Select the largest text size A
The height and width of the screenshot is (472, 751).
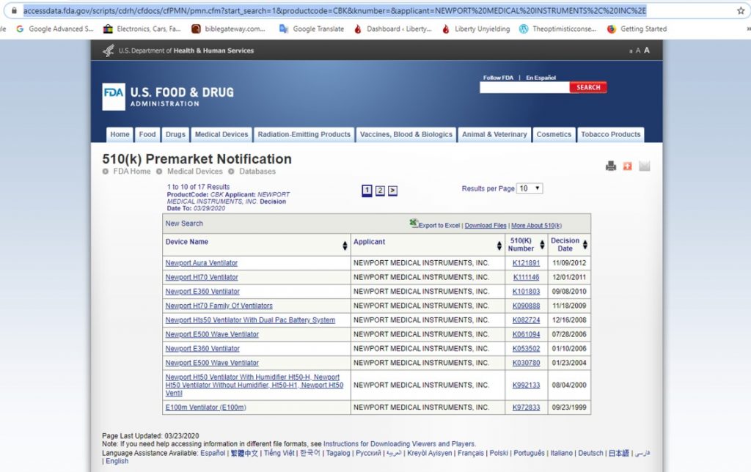pos(647,50)
